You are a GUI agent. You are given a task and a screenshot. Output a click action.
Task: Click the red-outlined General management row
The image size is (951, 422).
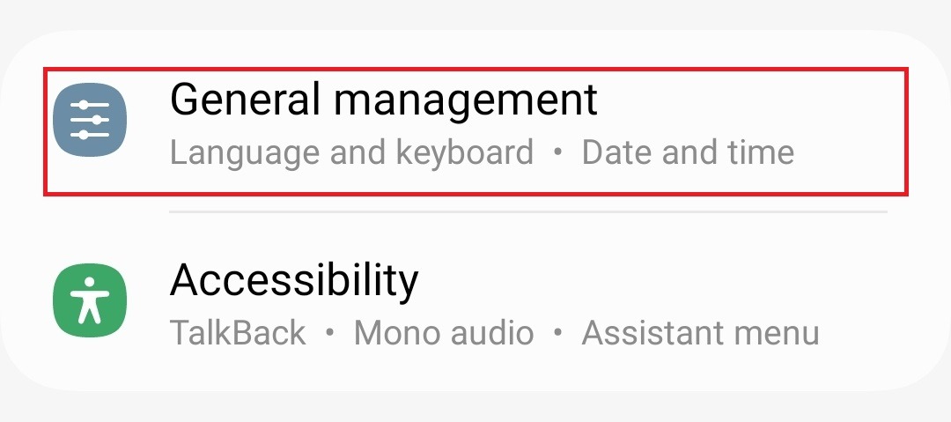point(475,132)
